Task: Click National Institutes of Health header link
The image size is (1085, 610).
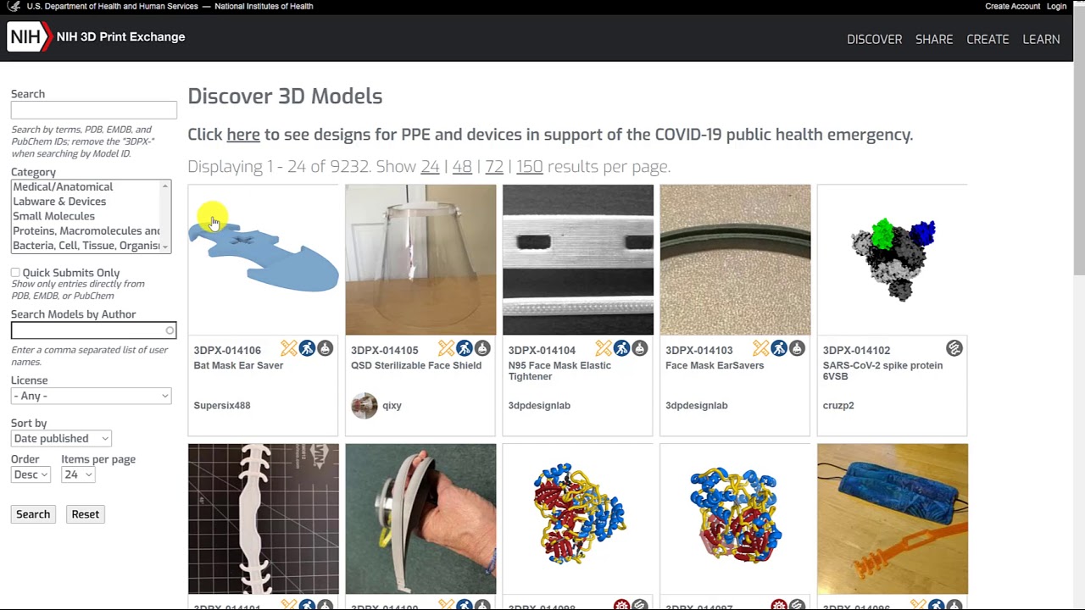Action: pyautogui.click(x=264, y=6)
